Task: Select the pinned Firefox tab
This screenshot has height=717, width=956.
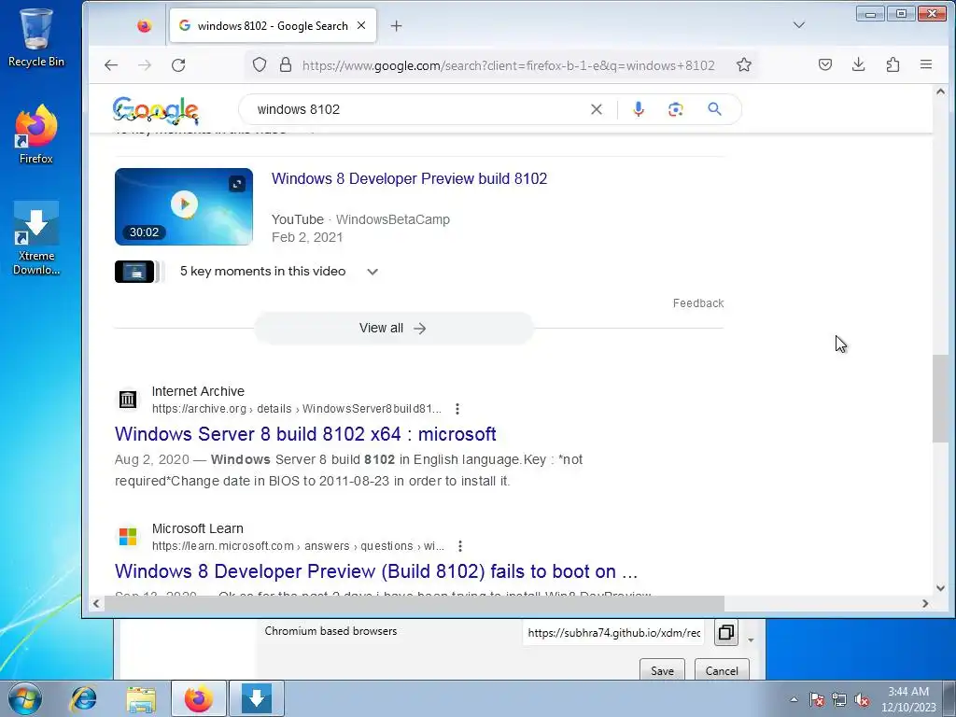Action: 144,25
